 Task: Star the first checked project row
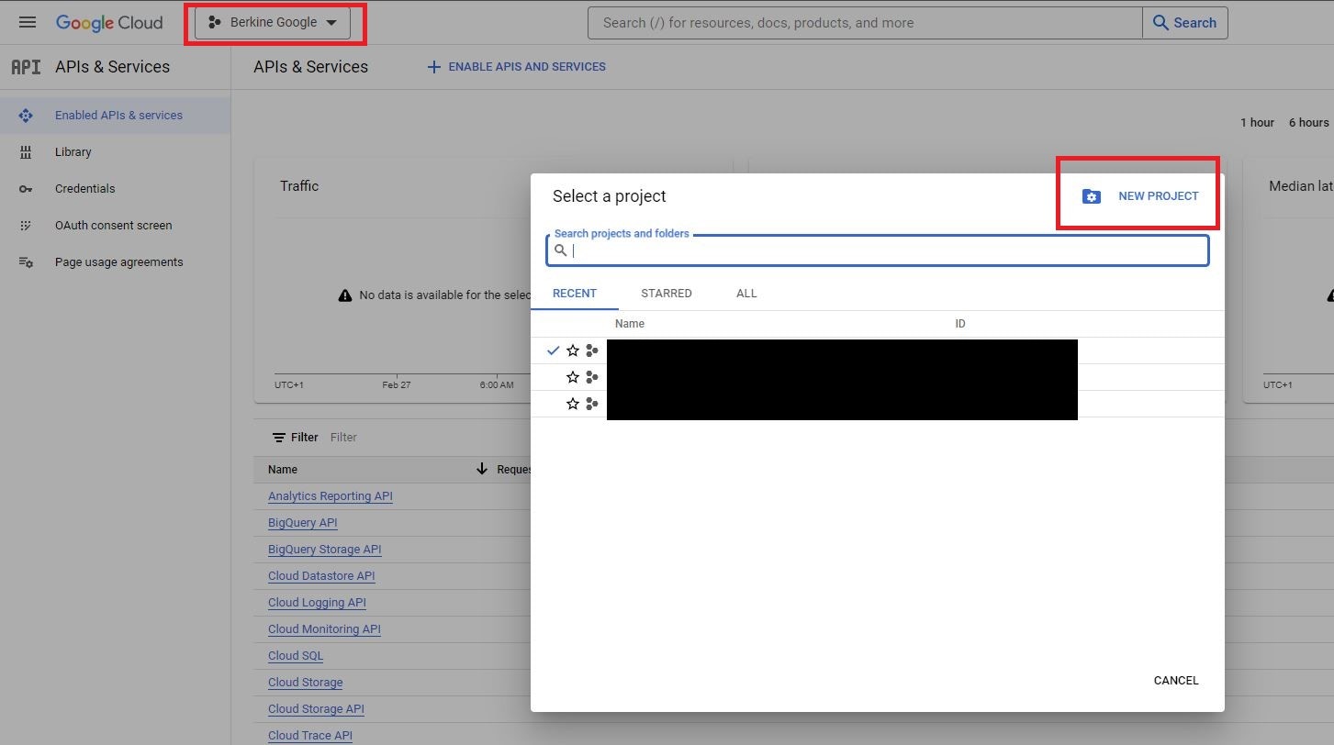[x=573, y=350]
